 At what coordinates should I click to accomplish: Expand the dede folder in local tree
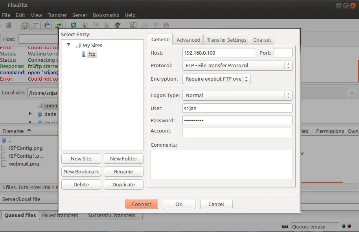tap(30, 113)
